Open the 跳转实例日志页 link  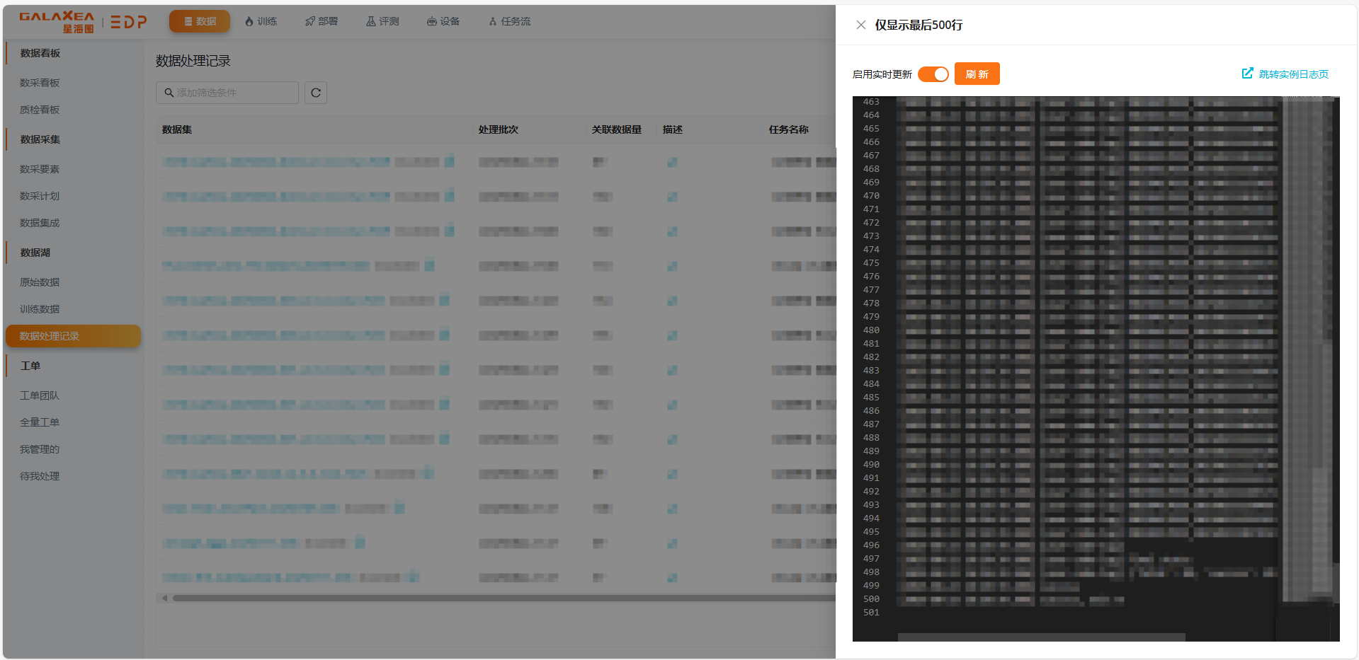tap(1293, 74)
